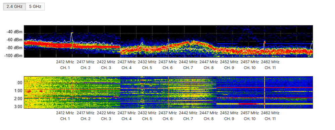Click 2437 MHz label under the dBm spectrum chart
The image size is (335, 130).
coord(168,62)
